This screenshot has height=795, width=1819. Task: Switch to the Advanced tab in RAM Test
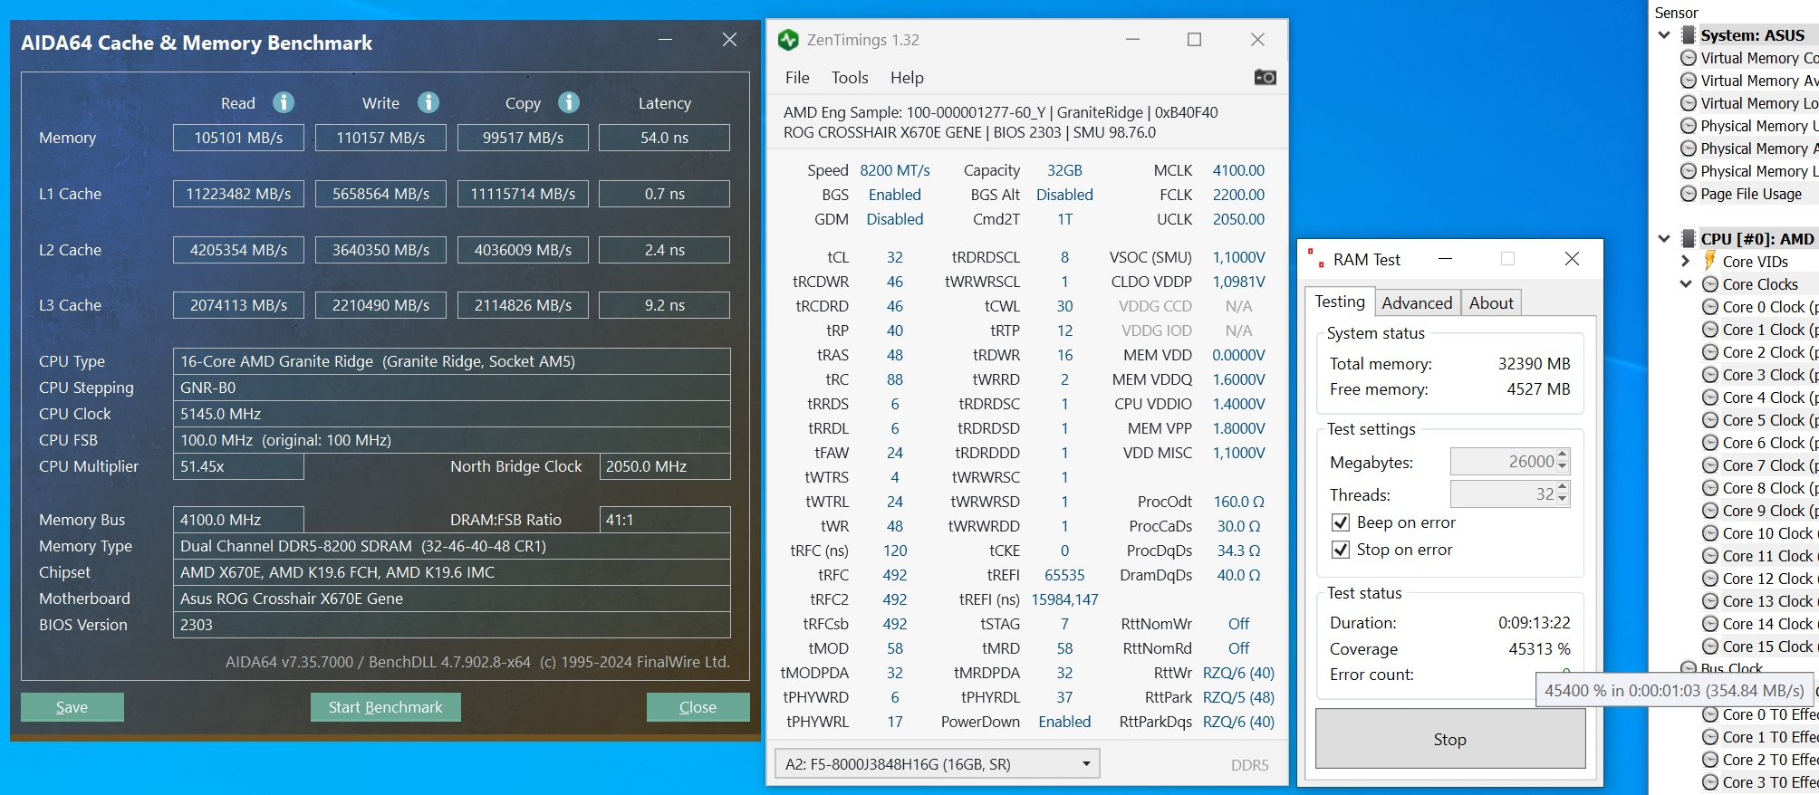click(x=1417, y=303)
